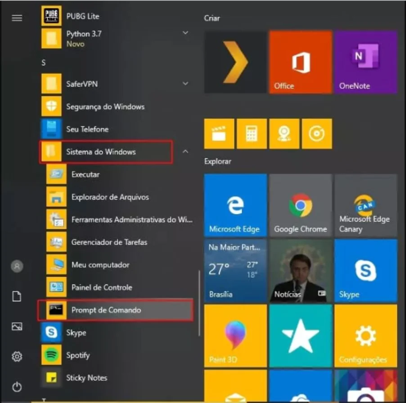The width and height of the screenshot is (406, 403).
Task: Open Pictures from the left rail
Action: [17, 326]
